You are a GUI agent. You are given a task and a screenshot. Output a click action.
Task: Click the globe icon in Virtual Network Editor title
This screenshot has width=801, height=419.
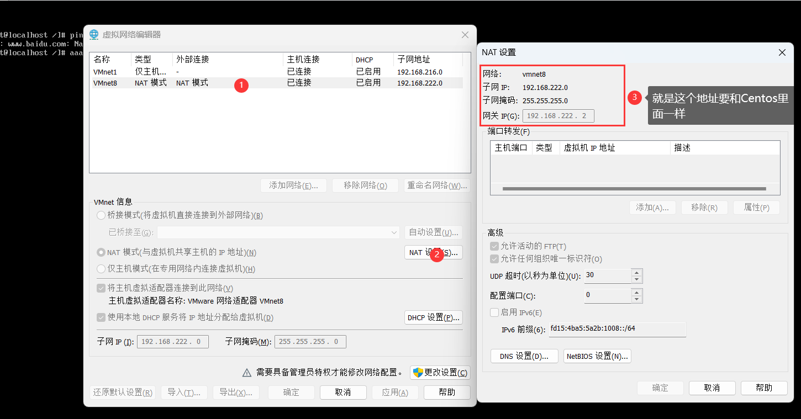click(94, 35)
